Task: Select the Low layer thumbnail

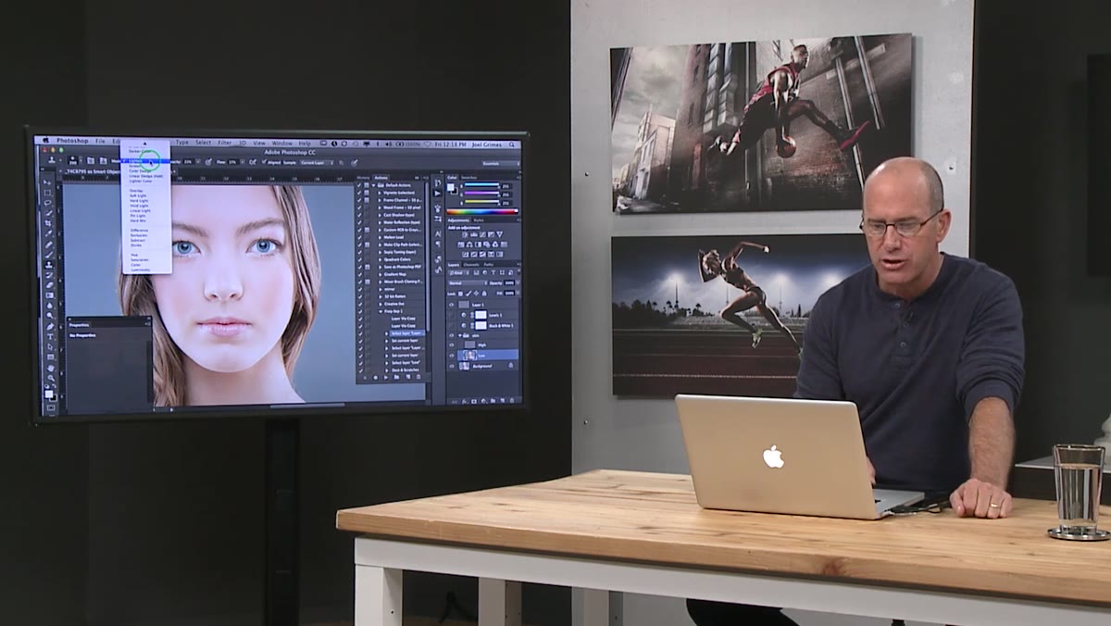Action: click(x=469, y=355)
